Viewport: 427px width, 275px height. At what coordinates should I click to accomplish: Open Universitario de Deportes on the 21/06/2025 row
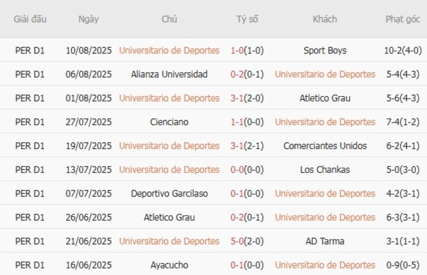coord(169,241)
